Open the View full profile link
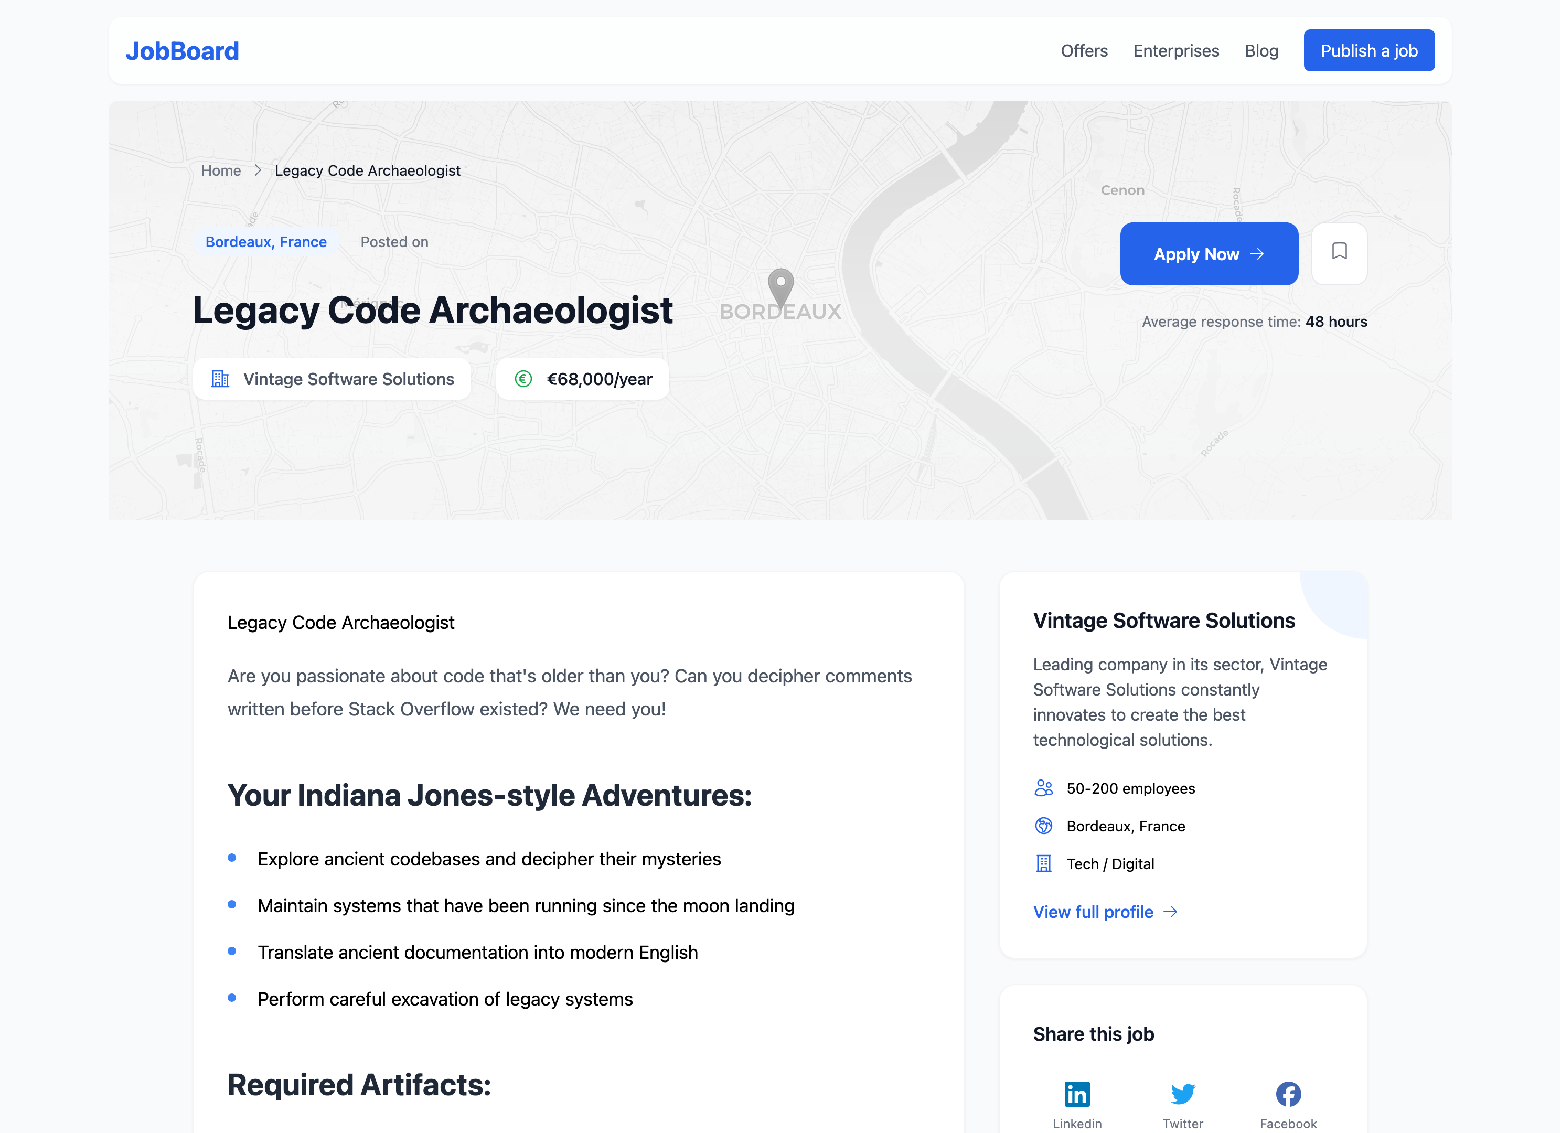Screen dimensions: 1561x1133 point(1105,911)
